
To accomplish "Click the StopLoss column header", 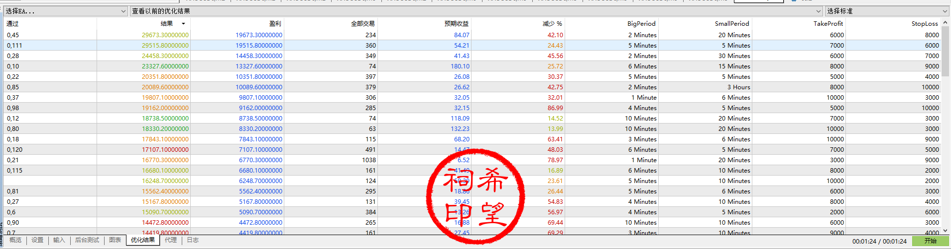I will tap(925, 24).
